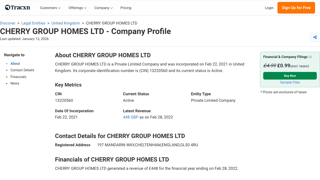The image size is (320, 180).
Task: Select Login from the top navigation
Action: coord(269,8)
